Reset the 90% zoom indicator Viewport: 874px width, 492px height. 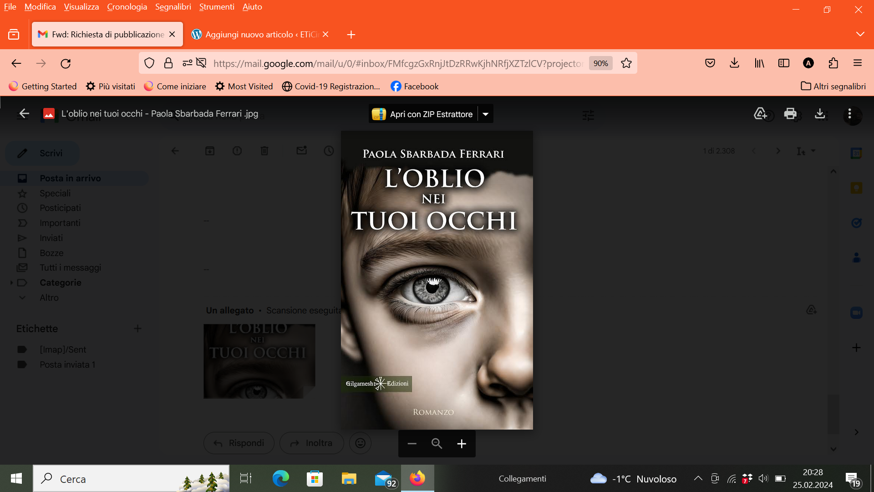pos(600,63)
